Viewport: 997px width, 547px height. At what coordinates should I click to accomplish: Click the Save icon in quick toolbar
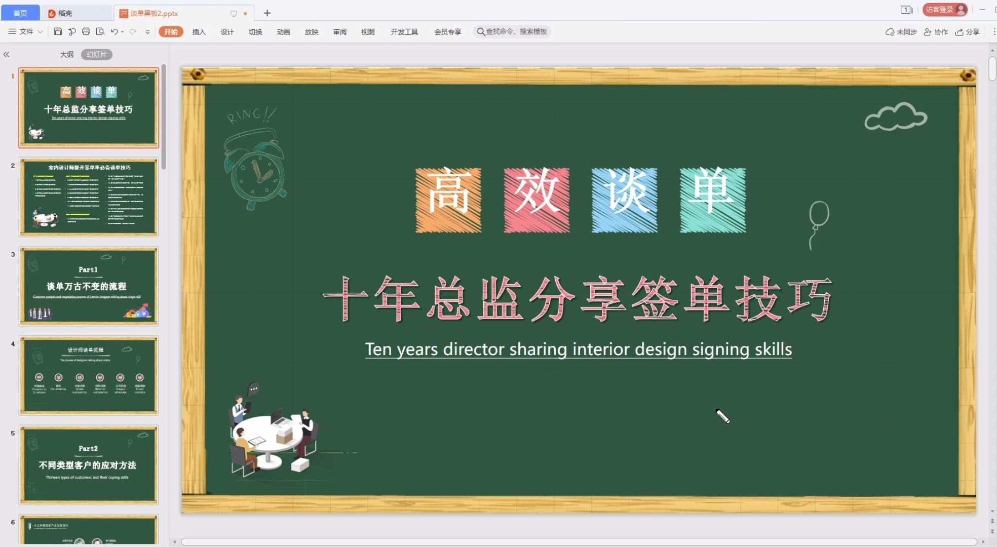(x=58, y=31)
